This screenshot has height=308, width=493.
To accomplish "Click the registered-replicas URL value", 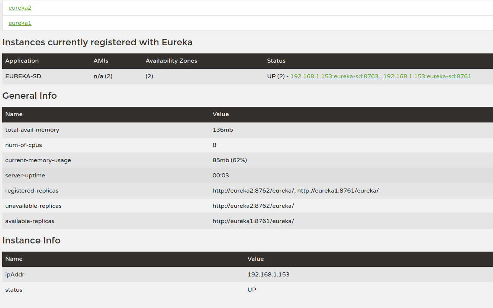I will pos(295,191).
